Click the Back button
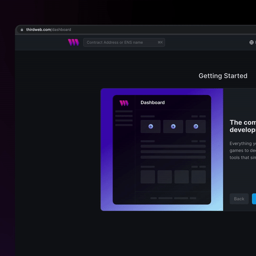Image resolution: width=256 pixels, height=256 pixels. [x=239, y=199]
